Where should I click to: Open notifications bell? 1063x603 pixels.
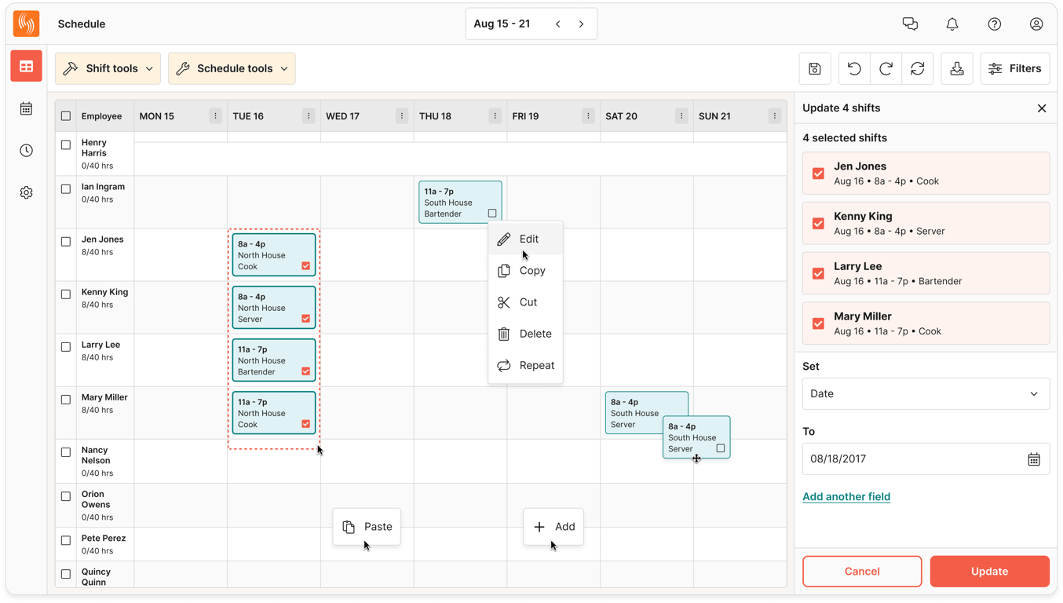952,24
